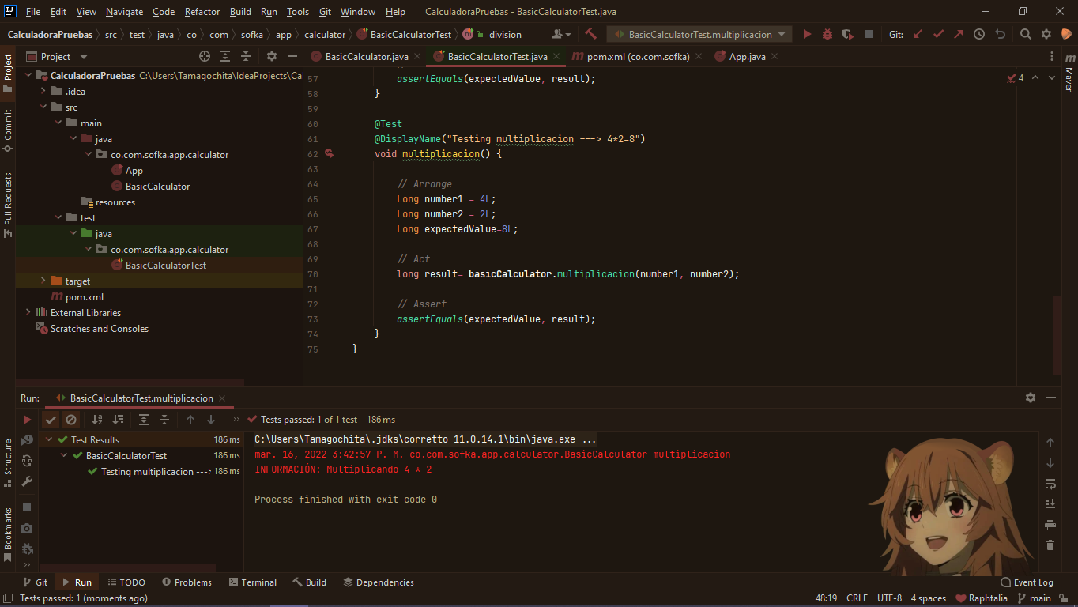
Task: Update project from Git
Action: tap(917, 34)
